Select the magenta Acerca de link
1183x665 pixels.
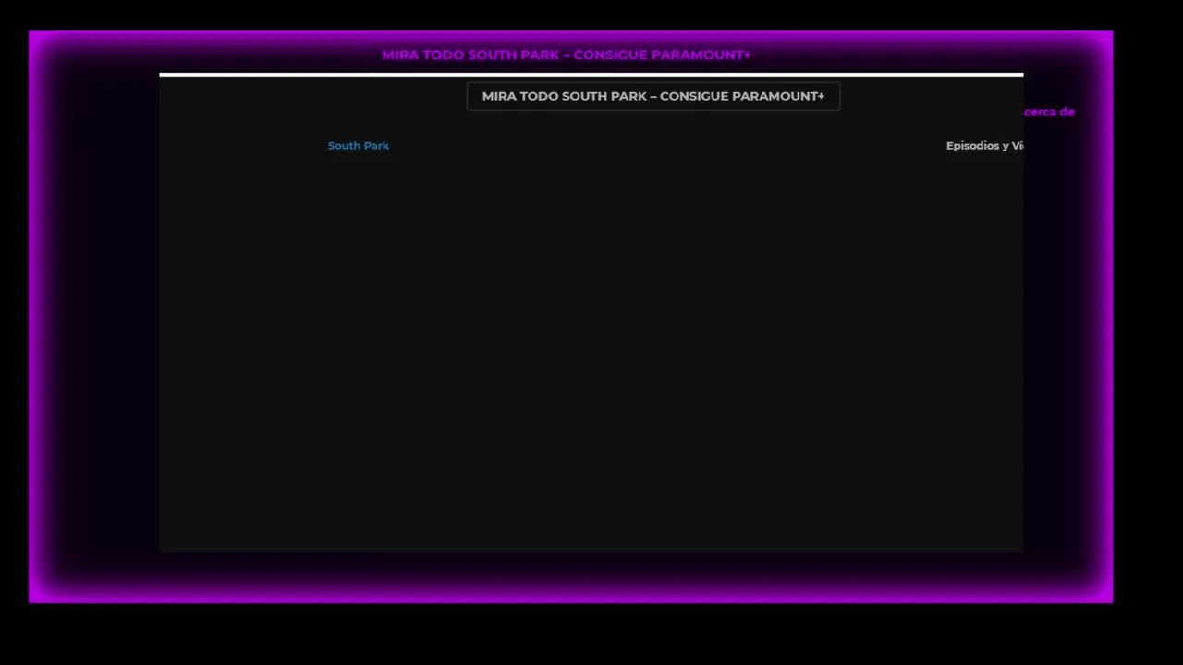click(x=1049, y=112)
